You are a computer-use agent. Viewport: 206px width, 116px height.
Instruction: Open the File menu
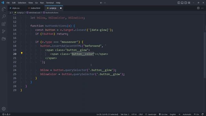tap(8, 3)
